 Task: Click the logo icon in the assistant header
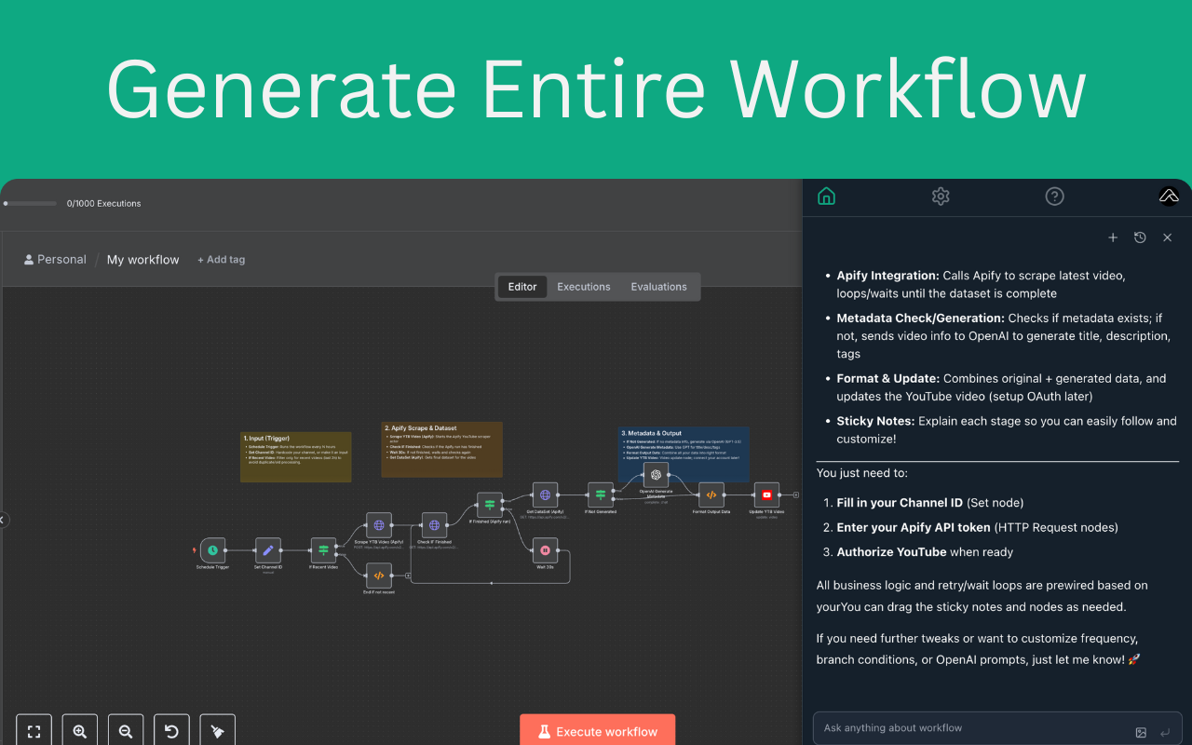[x=1169, y=196]
